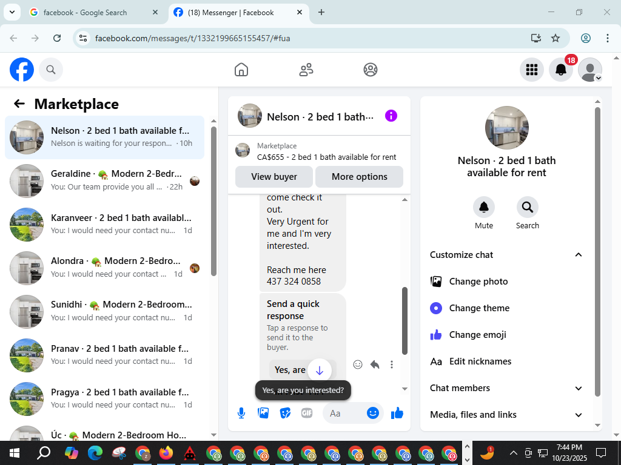
Task: Select Change theme option
Action: (506, 308)
